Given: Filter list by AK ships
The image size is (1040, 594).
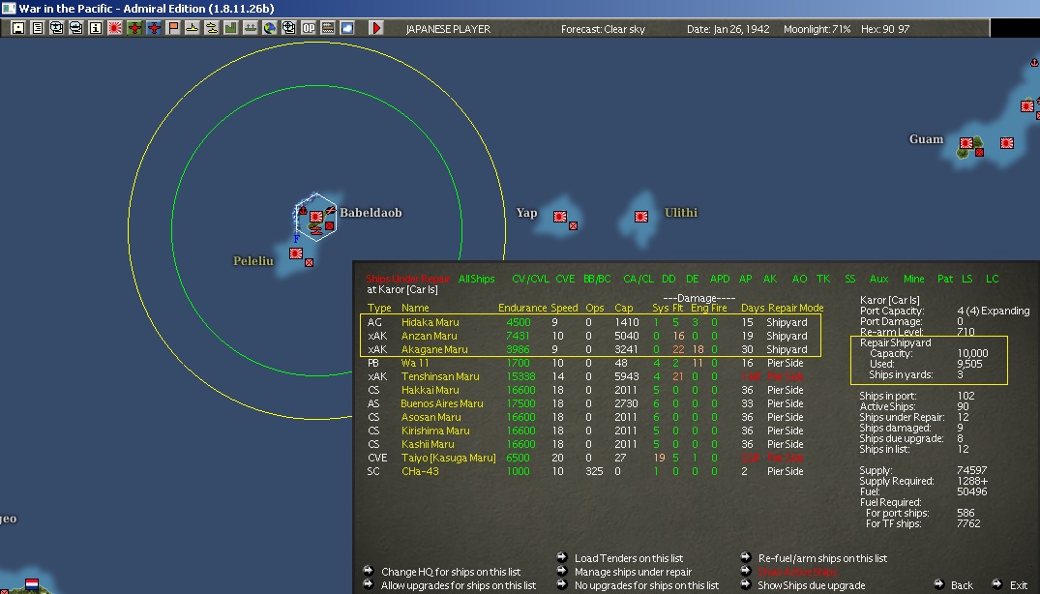Looking at the screenshot, I should tap(770, 279).
